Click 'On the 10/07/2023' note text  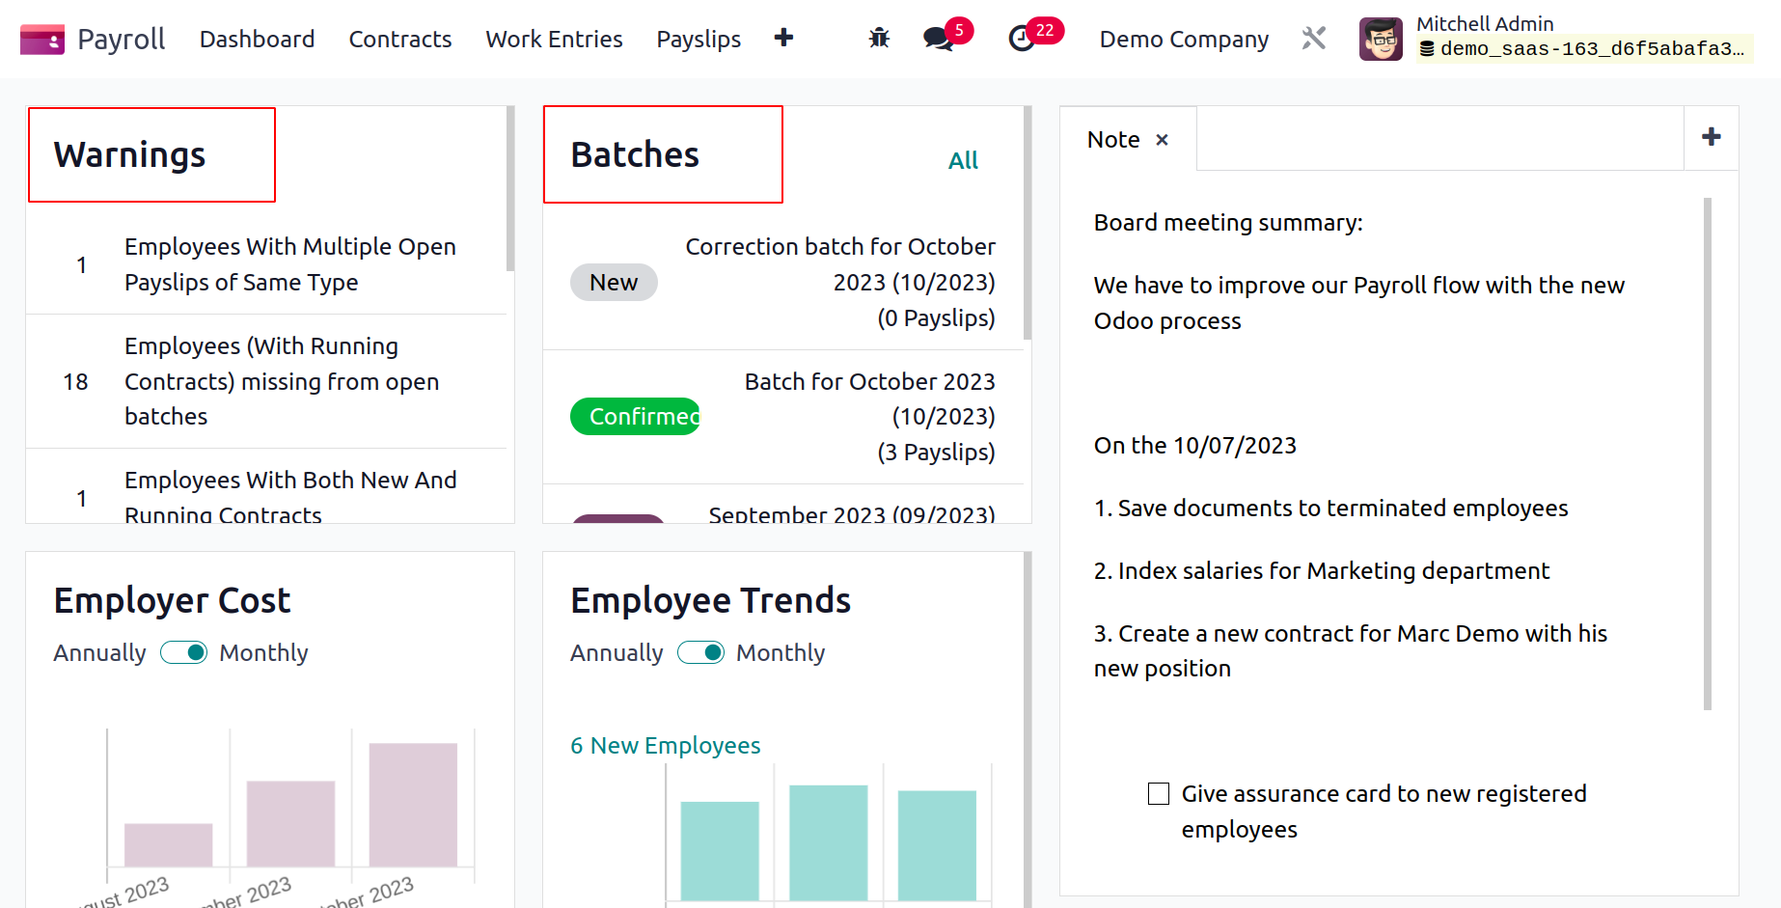point(1195,446)
